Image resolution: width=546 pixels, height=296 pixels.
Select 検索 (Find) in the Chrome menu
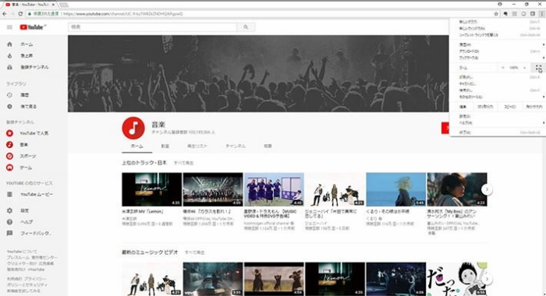(498, 90)
